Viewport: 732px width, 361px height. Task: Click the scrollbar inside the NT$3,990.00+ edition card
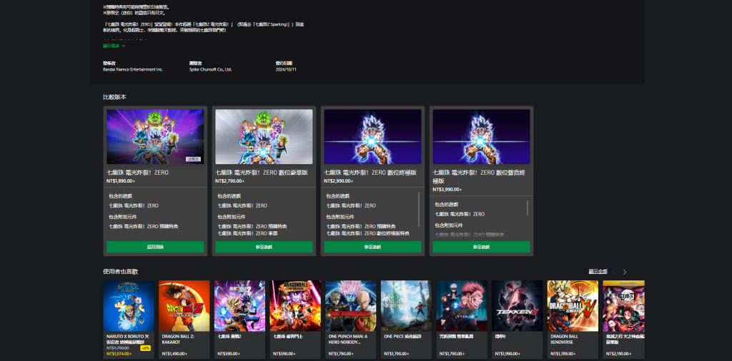[528, 208]
